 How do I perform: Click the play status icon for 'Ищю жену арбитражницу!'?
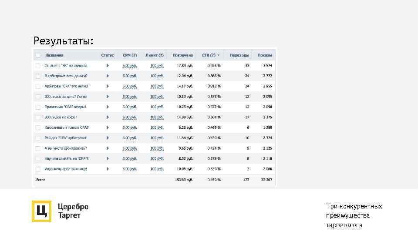coord(108,169)
